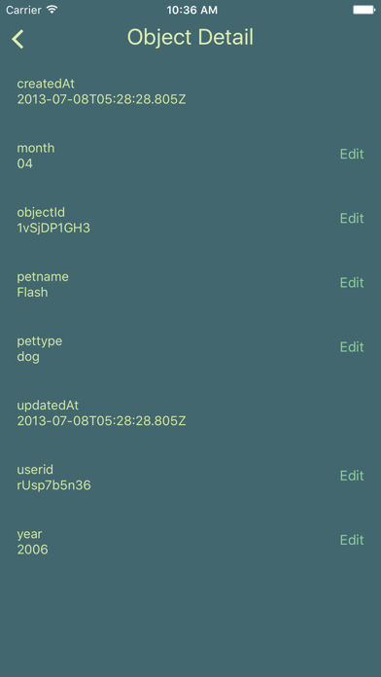Tap the month value 04

(x=25, y=164)
